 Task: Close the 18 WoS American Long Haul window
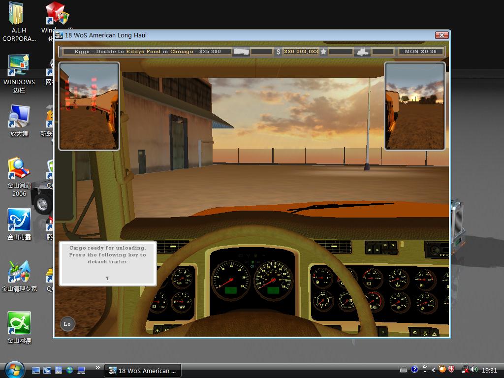(x=441, y=35)
